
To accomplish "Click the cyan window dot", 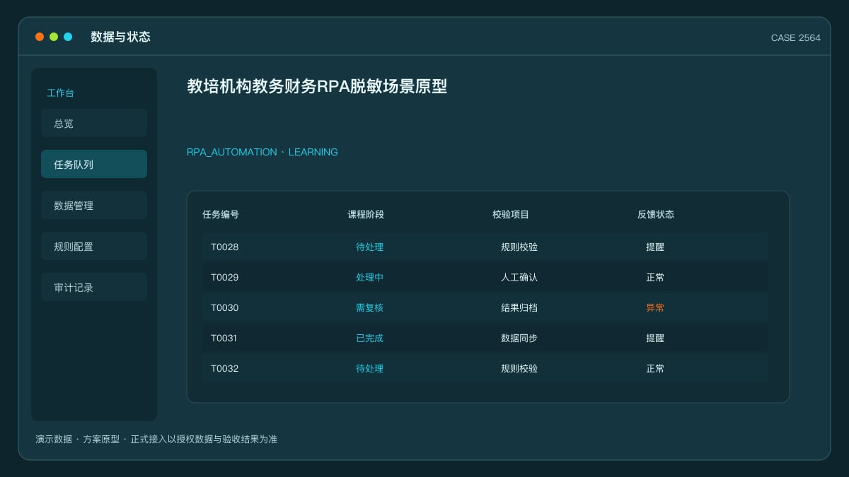I will pyautogui.click(x=68, y=37).
